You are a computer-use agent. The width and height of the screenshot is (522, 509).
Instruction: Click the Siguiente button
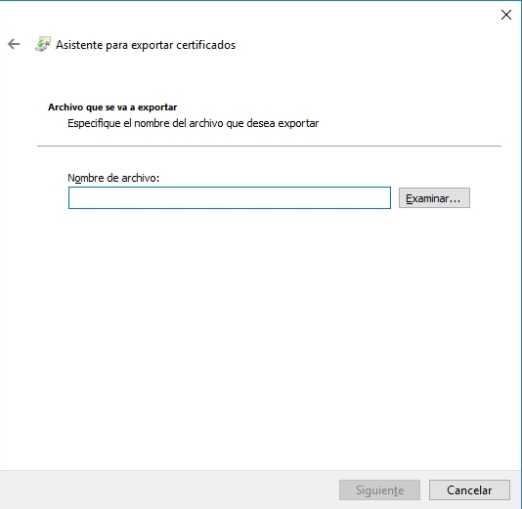pyautogui.click(x=379, y=489)
